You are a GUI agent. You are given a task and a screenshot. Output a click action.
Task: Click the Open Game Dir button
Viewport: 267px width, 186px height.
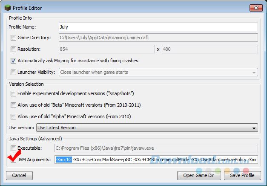199,175
